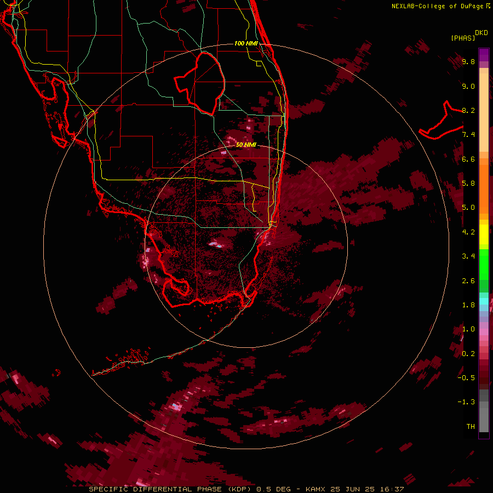
Task: Click the 50 NMI range ring label
Action: pyautogui.click(x=246, y=145)
